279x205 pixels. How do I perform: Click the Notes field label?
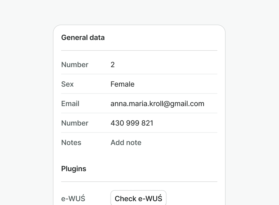tap(71, 142)
